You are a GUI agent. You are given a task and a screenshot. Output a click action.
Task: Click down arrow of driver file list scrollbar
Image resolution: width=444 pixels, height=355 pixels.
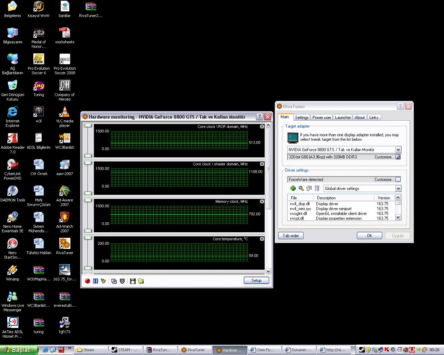(x=398, y=217)
